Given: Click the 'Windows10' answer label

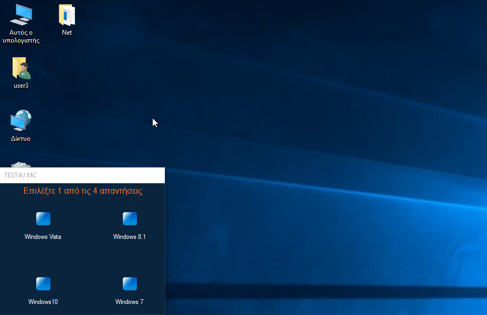Looking at the screenshot, I should pos(43,302).
